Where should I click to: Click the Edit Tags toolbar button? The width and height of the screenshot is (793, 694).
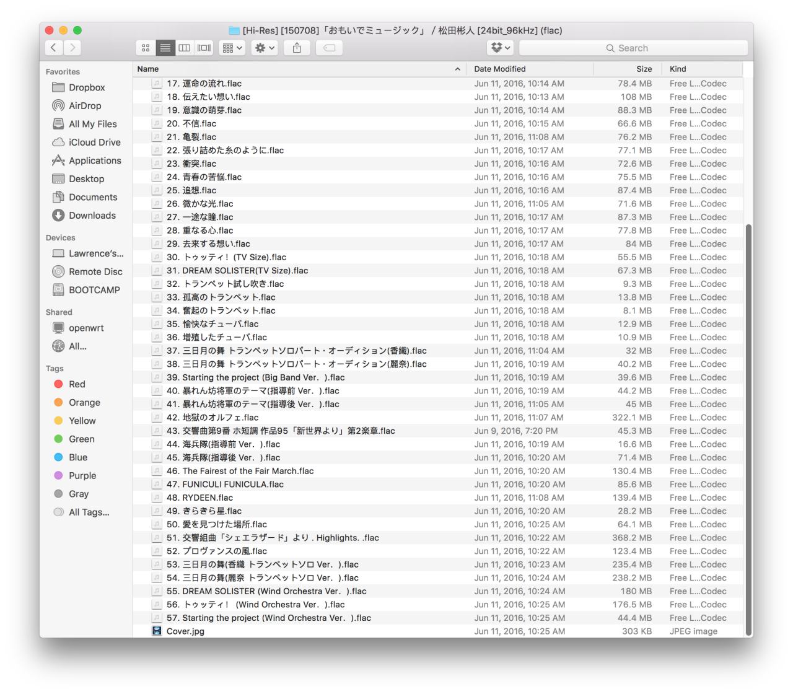(329, 48)
